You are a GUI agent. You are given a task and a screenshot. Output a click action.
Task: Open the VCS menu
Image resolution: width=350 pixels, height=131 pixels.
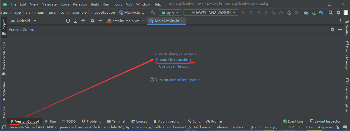click(129, 4)
